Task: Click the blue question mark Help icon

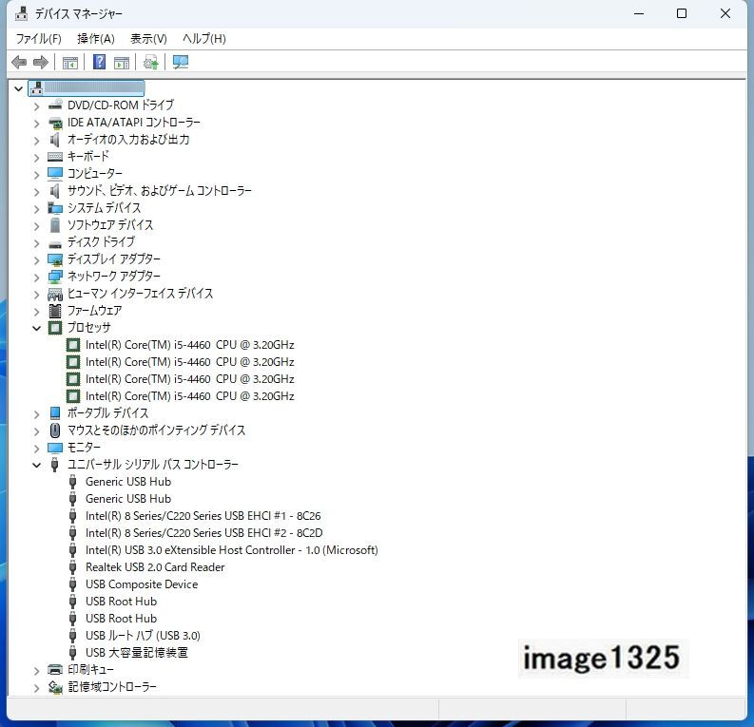Action: coord(99,62)
